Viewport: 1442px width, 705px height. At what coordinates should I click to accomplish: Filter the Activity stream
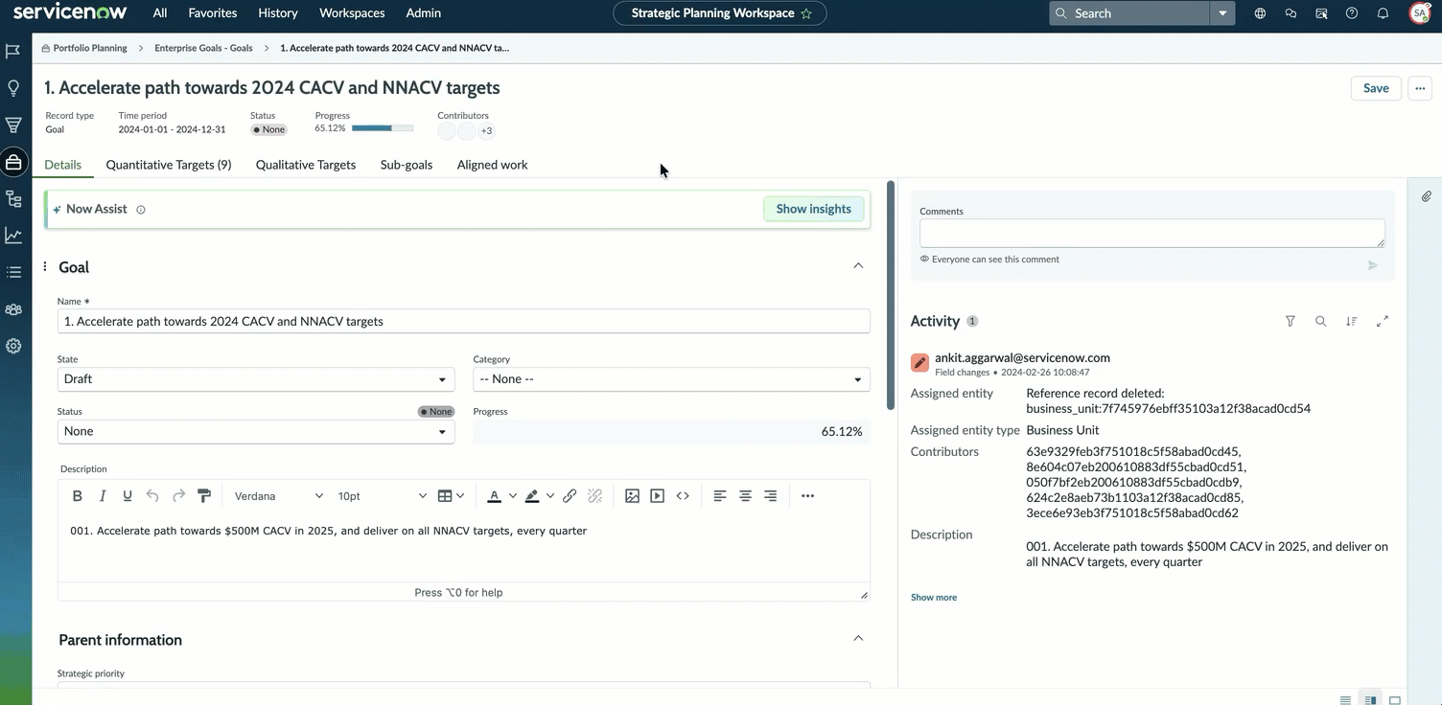pyautogui.click(x=1291, y=322)
